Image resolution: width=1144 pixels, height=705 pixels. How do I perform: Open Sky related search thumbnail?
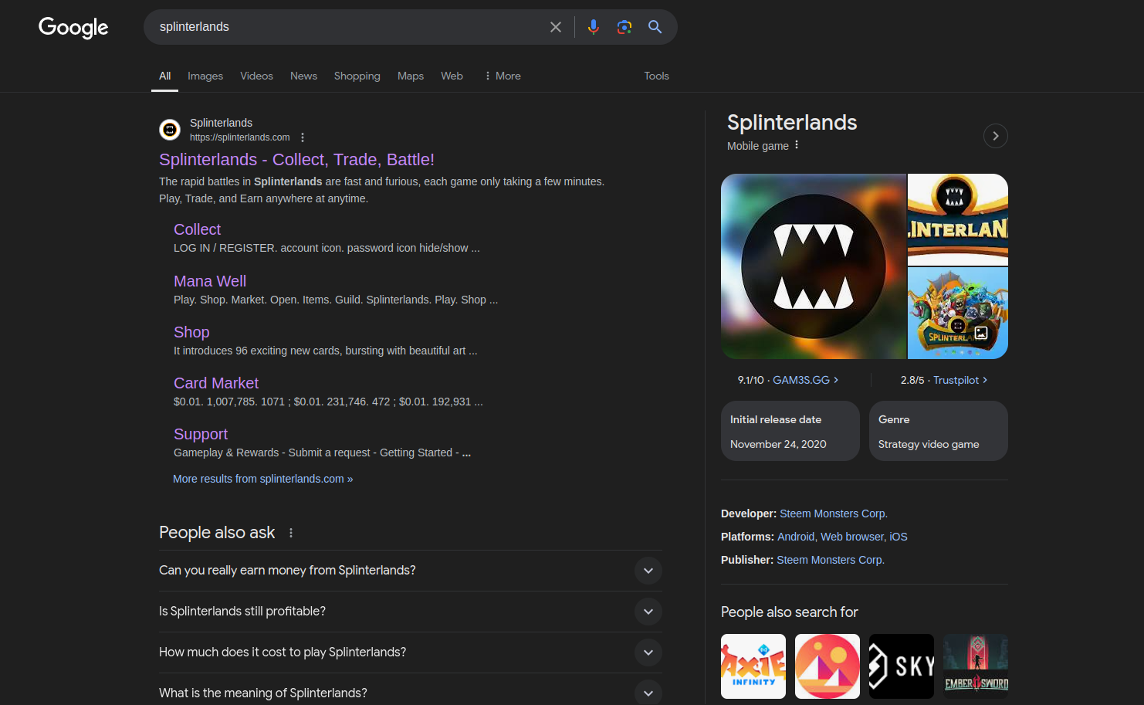902,666
